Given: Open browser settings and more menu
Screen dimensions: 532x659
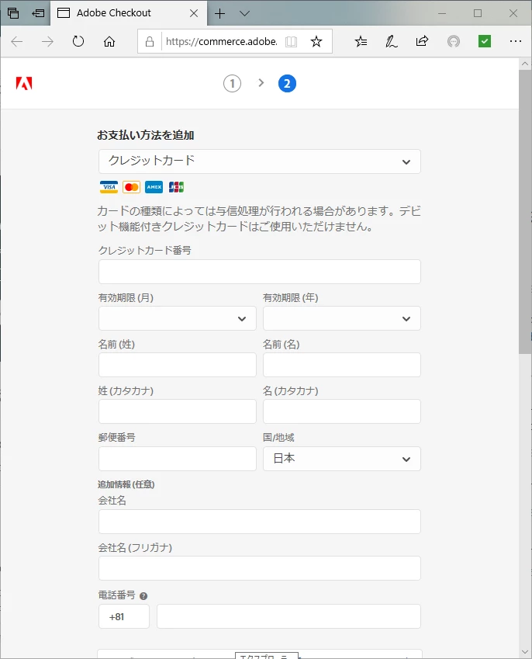Looking at the screenshot, I should (x=516, y=41).
